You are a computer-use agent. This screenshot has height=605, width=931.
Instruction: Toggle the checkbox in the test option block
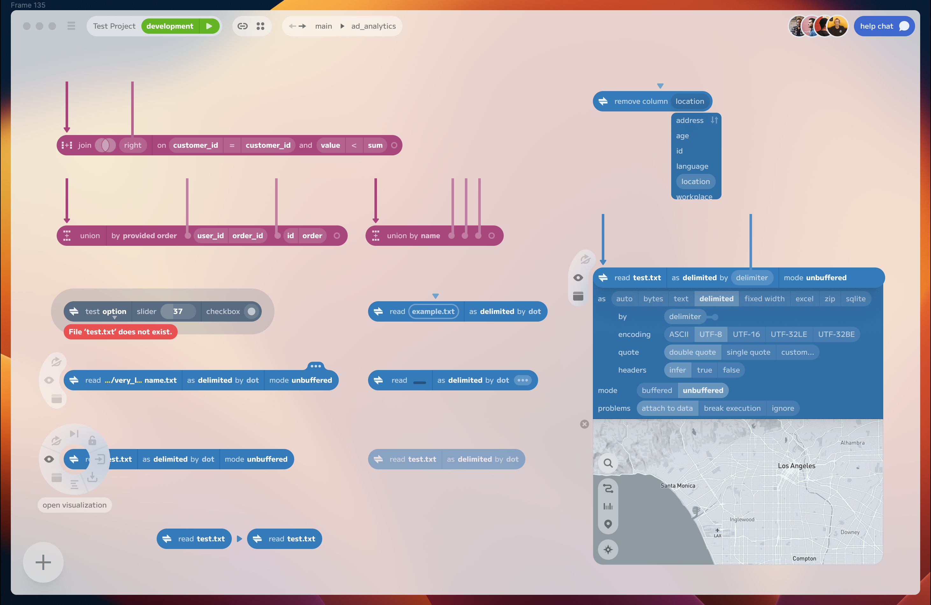[x=252, y=311]
